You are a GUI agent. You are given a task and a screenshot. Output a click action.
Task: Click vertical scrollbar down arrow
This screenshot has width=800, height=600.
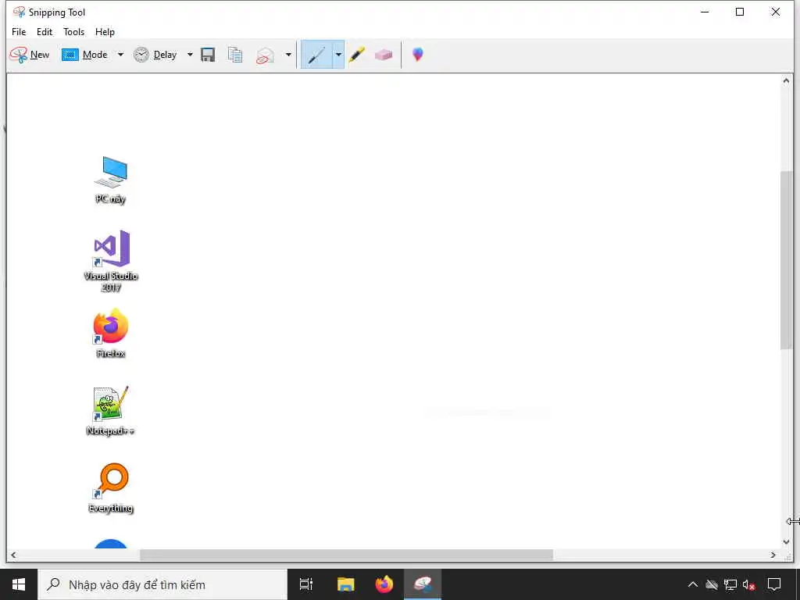tap(786, 542)
